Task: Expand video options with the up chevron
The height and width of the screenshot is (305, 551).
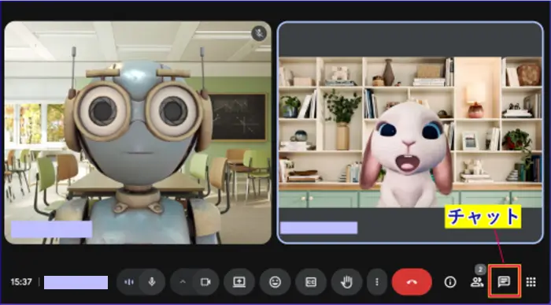Action: click(183, 282)
